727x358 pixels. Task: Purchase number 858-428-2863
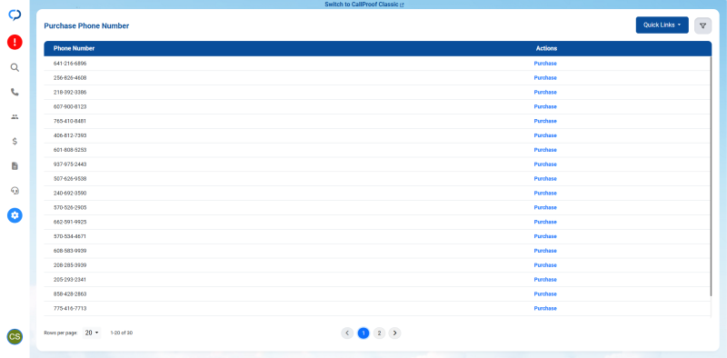545,293
